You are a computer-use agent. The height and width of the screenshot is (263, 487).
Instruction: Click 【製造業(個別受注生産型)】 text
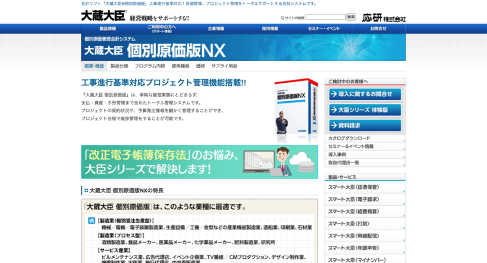pyautogui.click(x=126, y=221)
